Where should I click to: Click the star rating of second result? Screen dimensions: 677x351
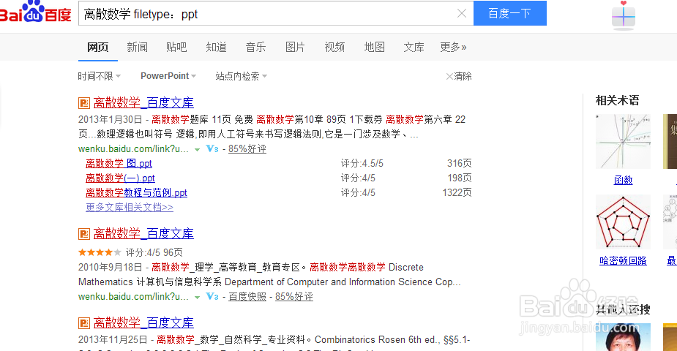pos(100,252)
